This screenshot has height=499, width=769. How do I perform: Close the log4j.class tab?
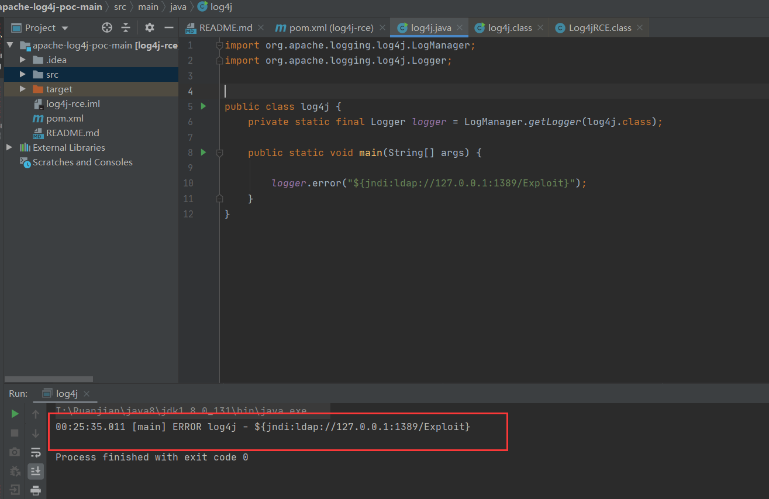tap(542, 27)
